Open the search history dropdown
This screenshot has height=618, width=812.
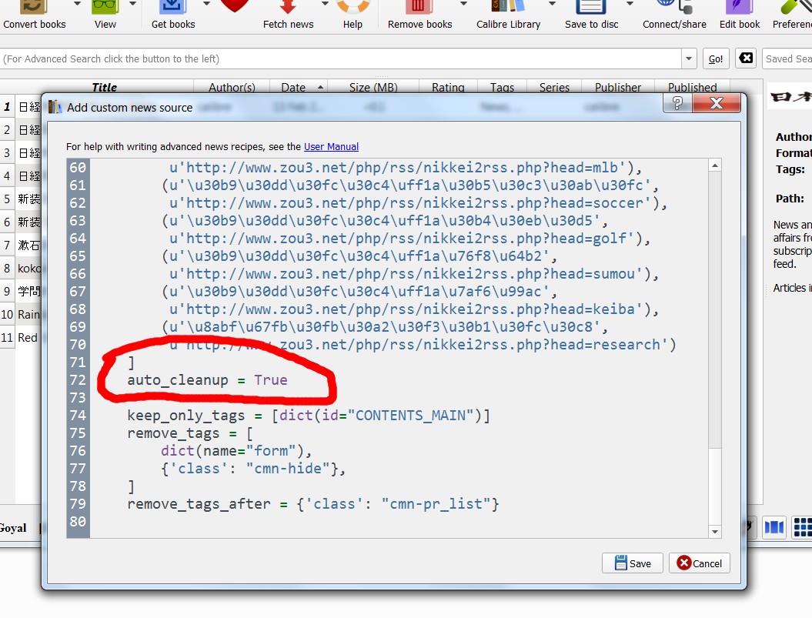click(688, 58)
